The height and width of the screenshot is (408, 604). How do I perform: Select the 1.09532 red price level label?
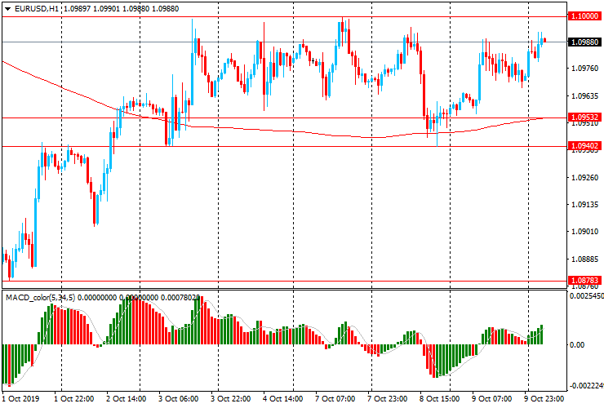[584, 118]
